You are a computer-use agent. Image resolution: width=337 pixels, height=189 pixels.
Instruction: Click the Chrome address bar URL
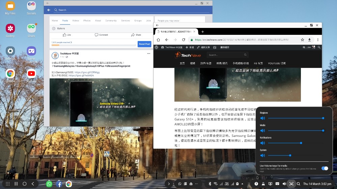tap(242, 40)
